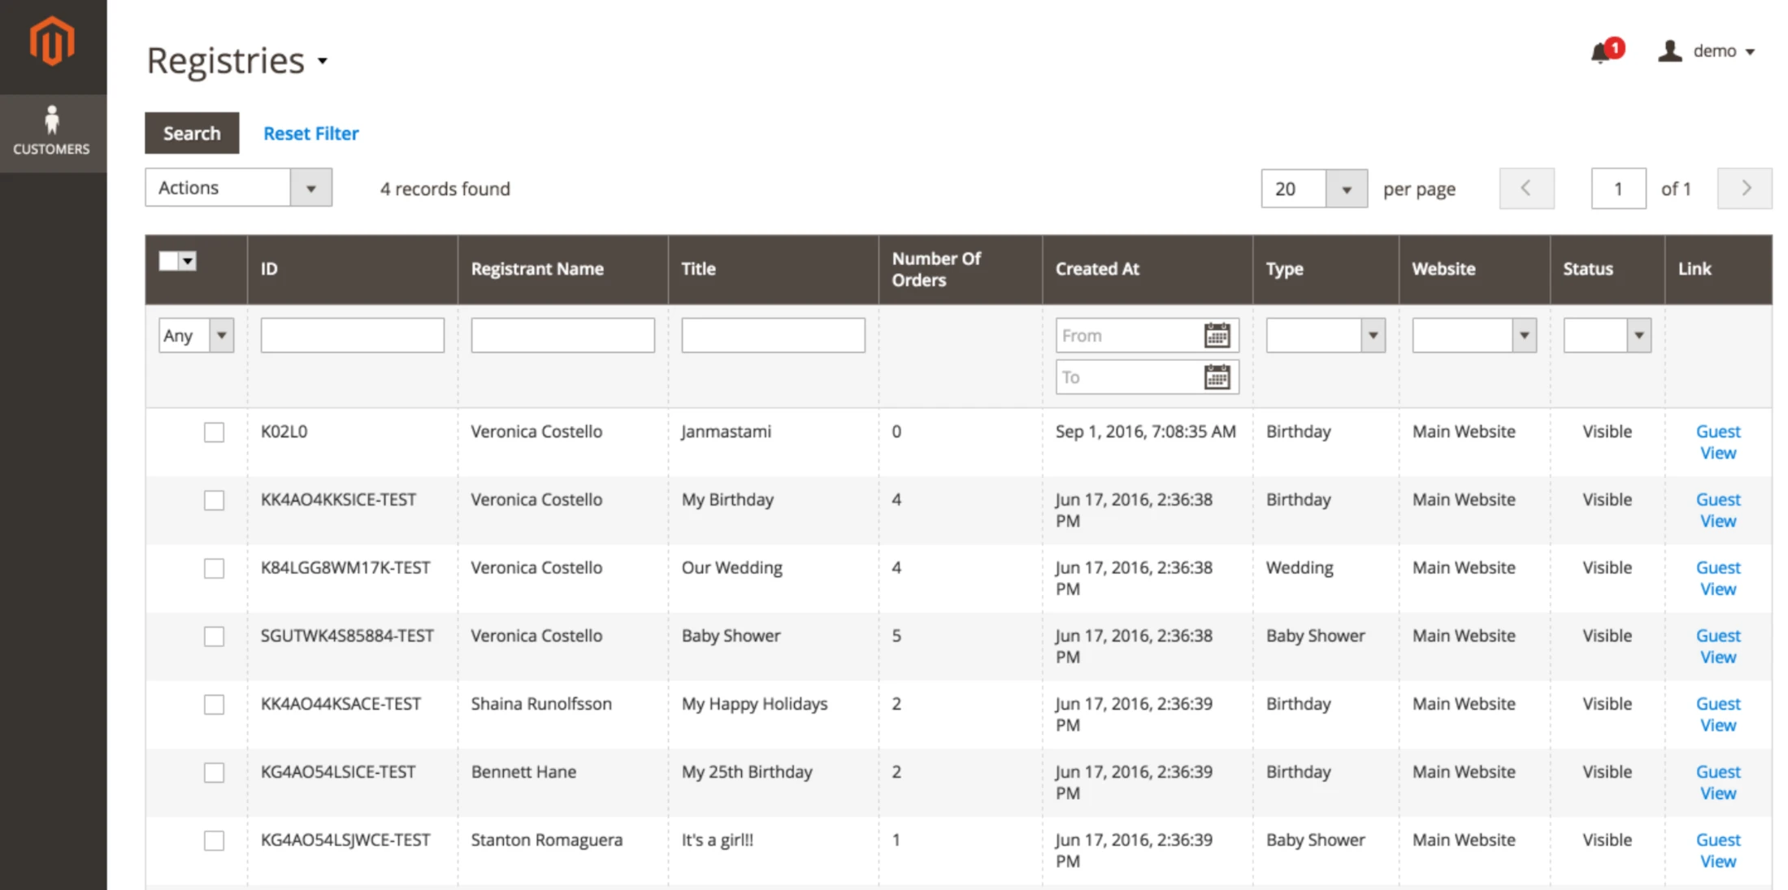Select the Our Wedding row checkbox

(214, 568)
